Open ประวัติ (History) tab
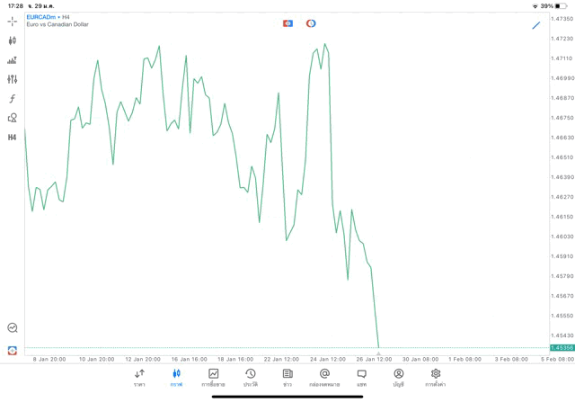Viewport: 575px width, 402px height. pyautogui.click(x=250, y=378)
